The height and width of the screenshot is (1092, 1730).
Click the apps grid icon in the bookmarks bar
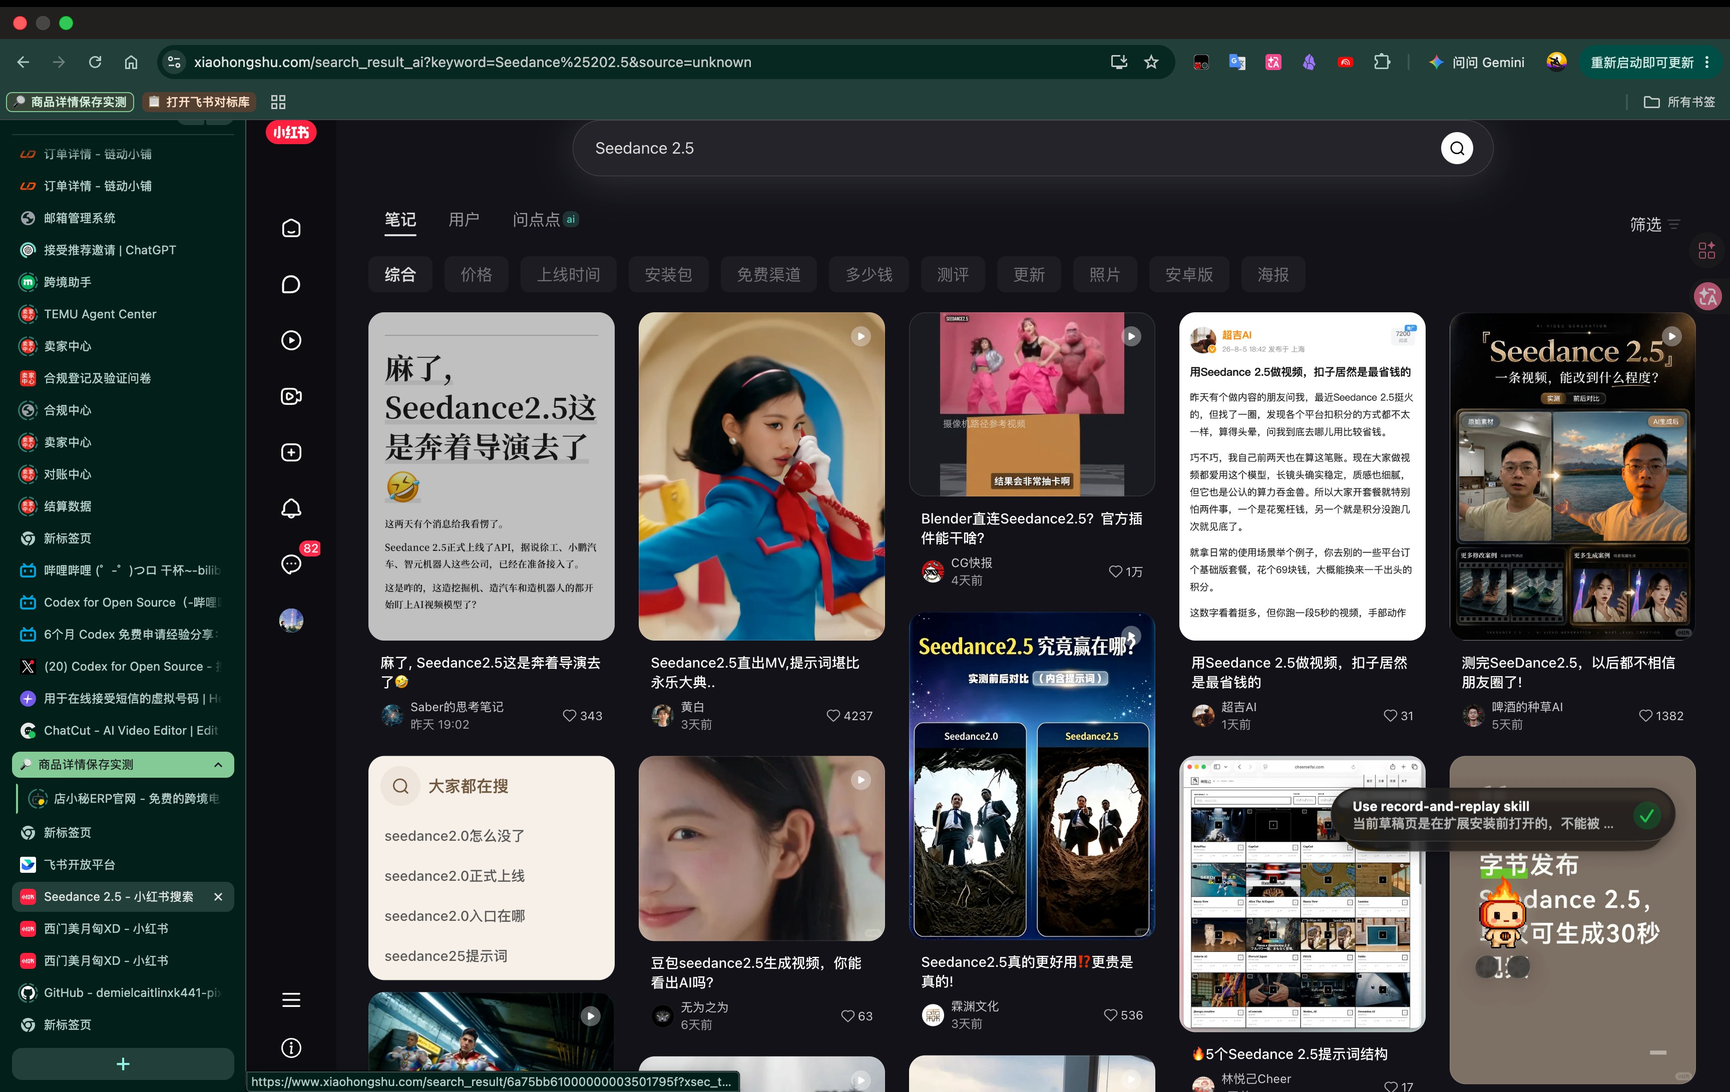[278, 102]
